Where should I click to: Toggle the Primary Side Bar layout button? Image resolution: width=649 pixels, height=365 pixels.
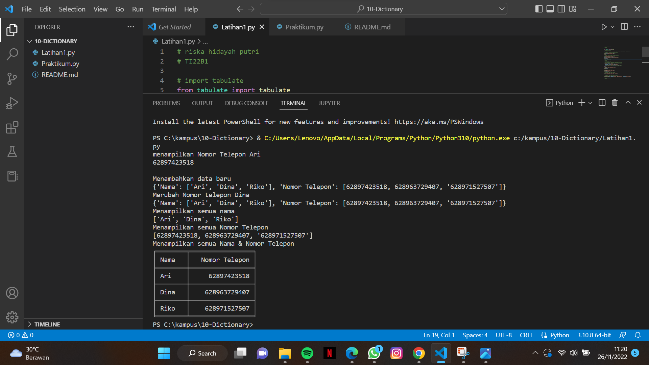[x=539, y=9]
